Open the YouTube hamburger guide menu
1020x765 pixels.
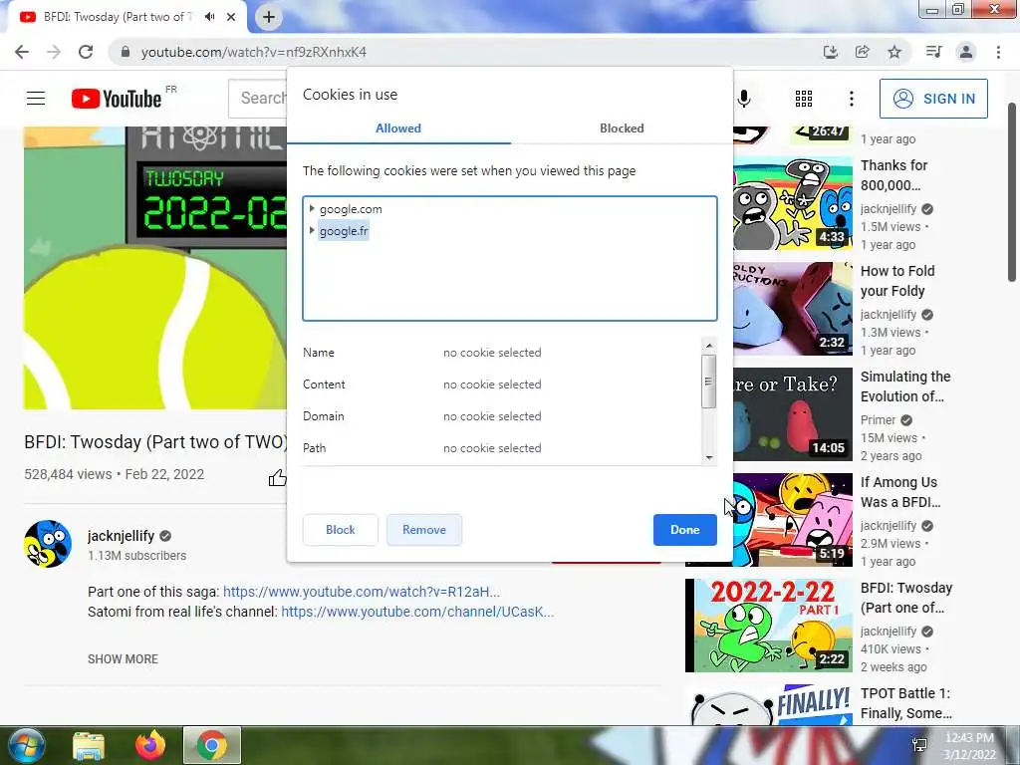pos(36,99)
